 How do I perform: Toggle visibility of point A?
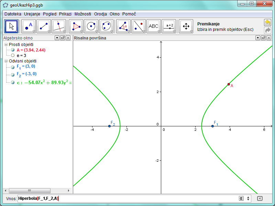[x=13, y=50]
